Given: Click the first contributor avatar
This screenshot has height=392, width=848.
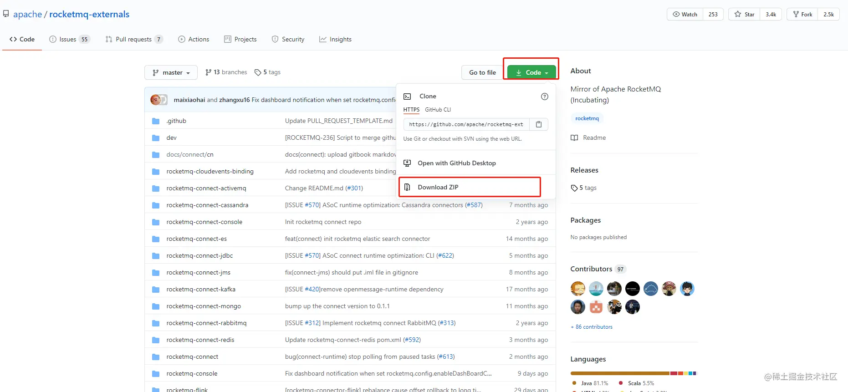Looking at the screenshot, I should 578,289.
